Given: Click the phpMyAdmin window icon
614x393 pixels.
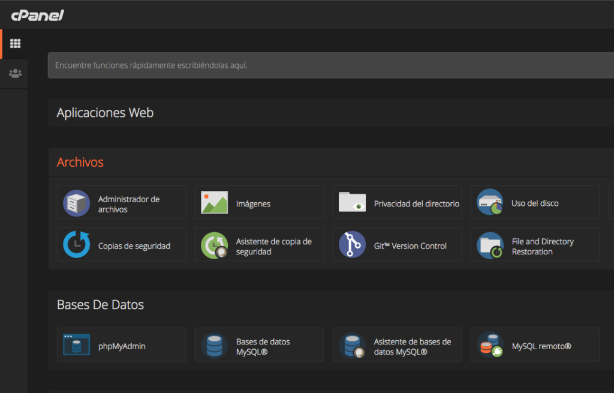Looking at the screenshot, I should tap(77, 344).
